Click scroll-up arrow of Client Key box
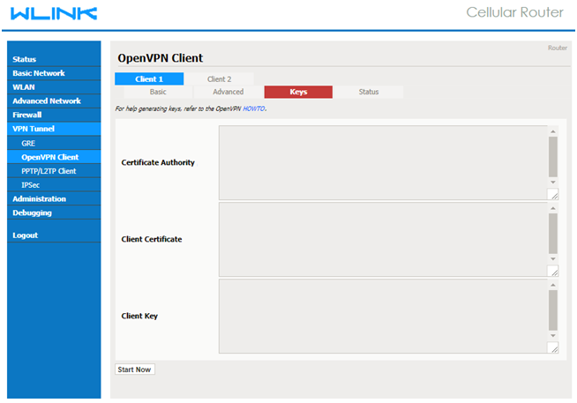Screen dimensions: 577x403 (552, 285)
